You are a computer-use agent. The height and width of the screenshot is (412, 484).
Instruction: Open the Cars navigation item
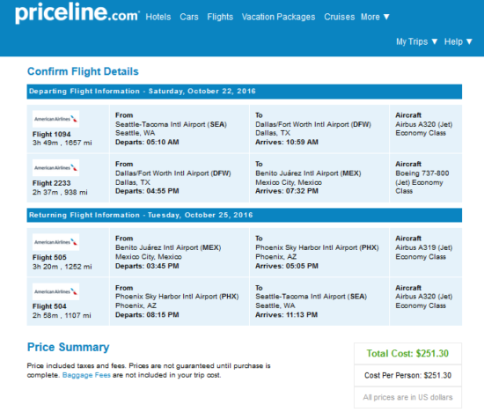point(189,17)
